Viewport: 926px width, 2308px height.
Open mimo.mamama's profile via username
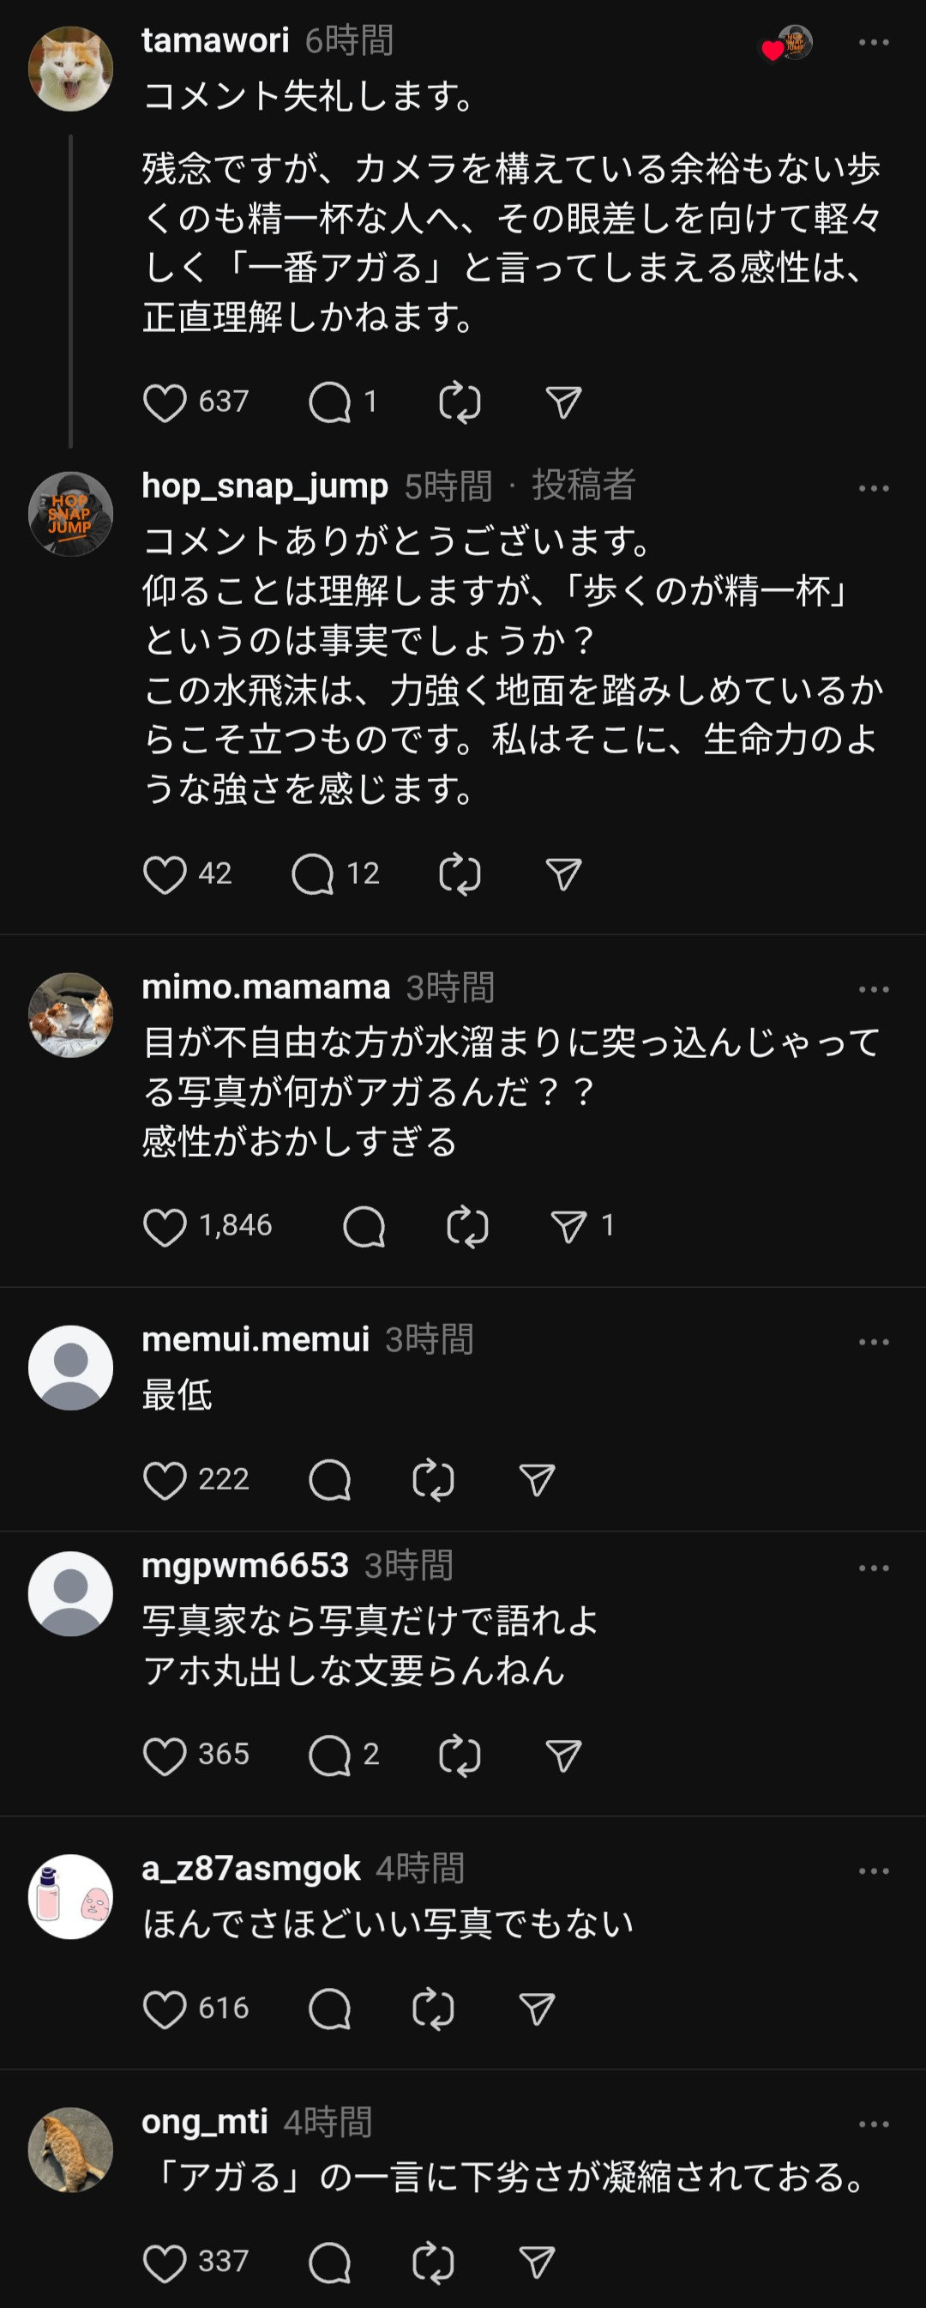266,987
